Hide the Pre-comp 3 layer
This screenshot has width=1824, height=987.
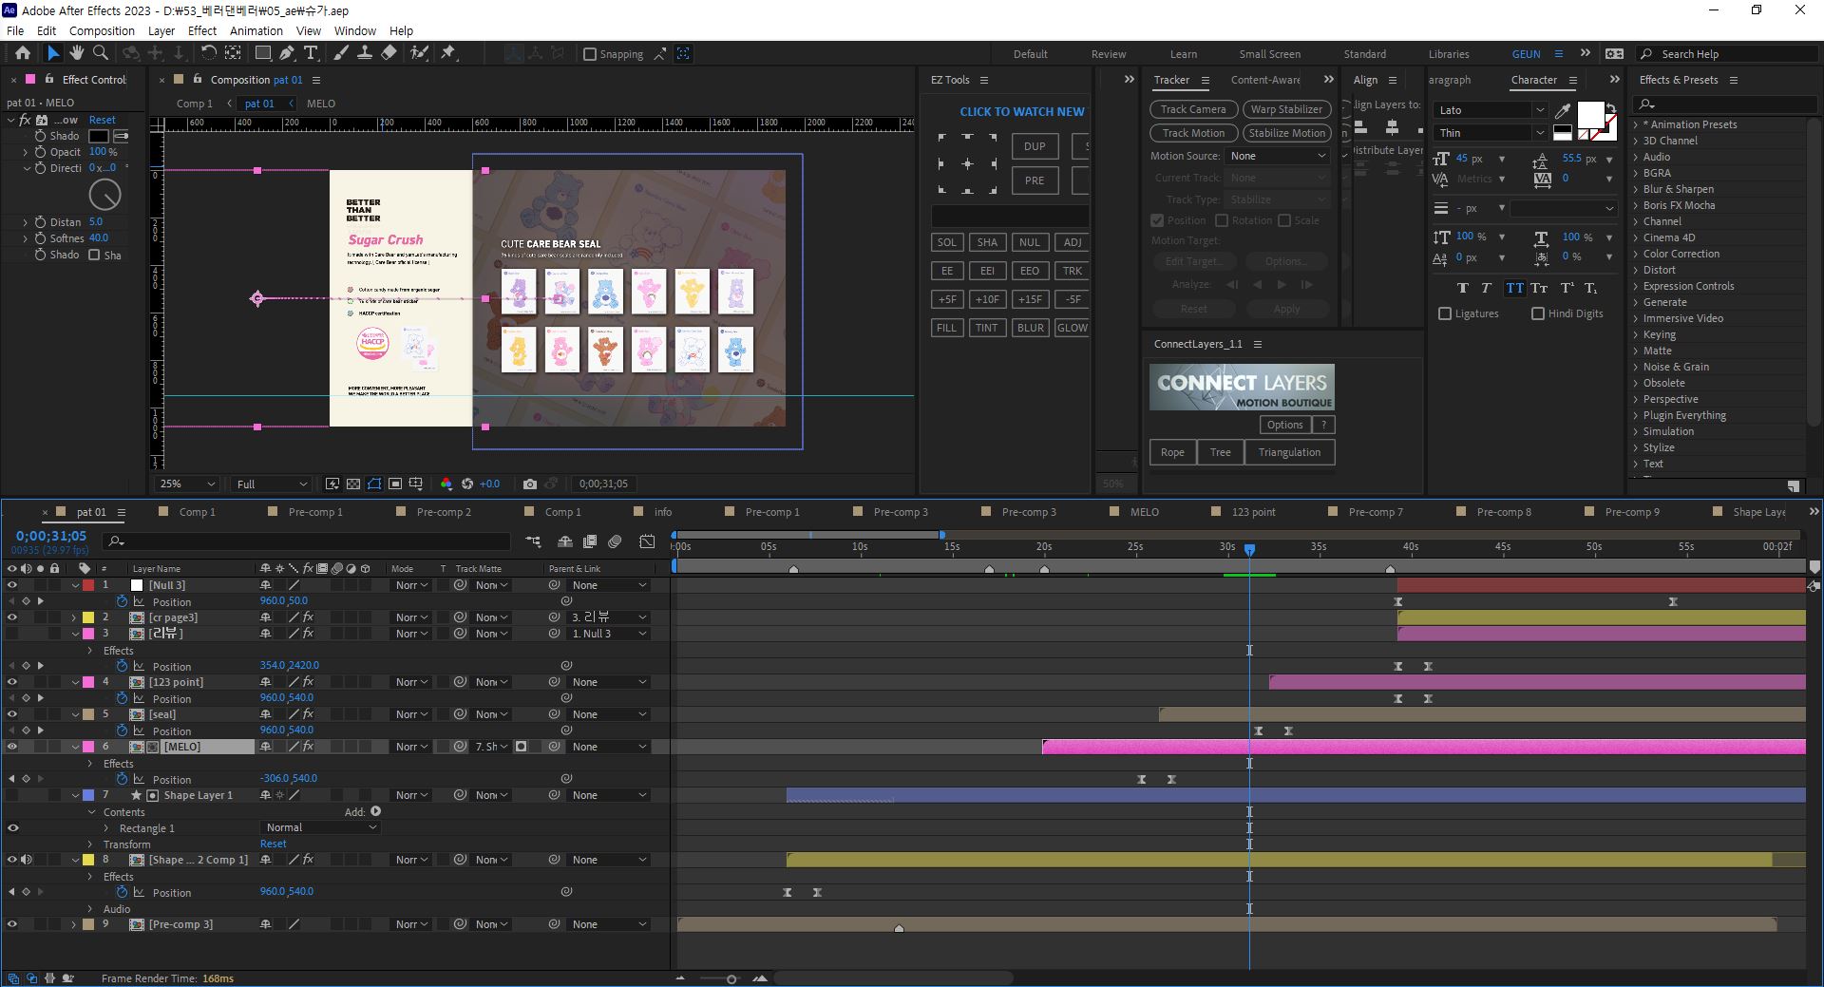[x=12, y=924]
